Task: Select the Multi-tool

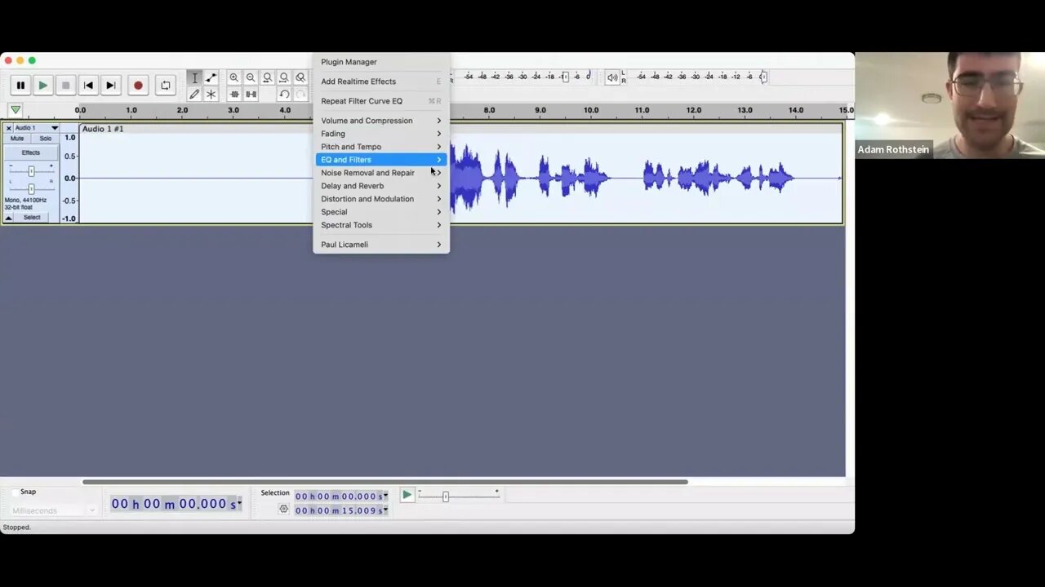Action: tap(211, 94)
